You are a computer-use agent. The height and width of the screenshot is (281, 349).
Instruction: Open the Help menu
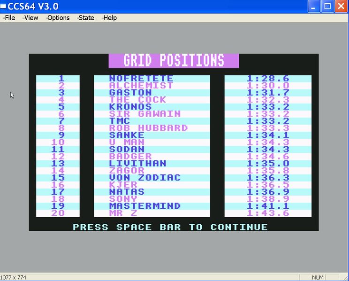pyautogui.click(x=109, y=18)
